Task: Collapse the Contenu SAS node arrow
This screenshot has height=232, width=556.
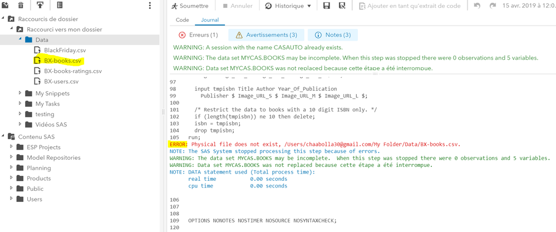Action: pyautogui.click(x=3, y=135)
